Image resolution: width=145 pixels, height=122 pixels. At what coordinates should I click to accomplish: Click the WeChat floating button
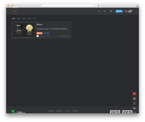point(134,108)
